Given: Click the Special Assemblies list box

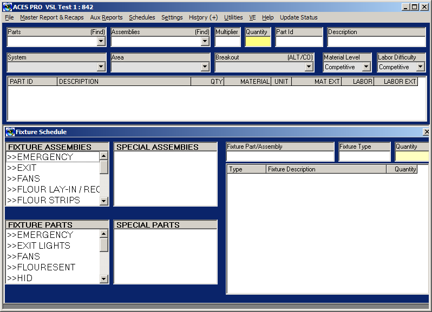Looking at the screenshot, I should [x=165, y=178].
